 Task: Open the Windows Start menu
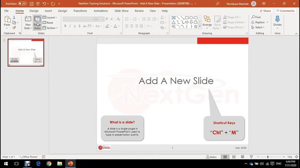[x=6, y=164]
